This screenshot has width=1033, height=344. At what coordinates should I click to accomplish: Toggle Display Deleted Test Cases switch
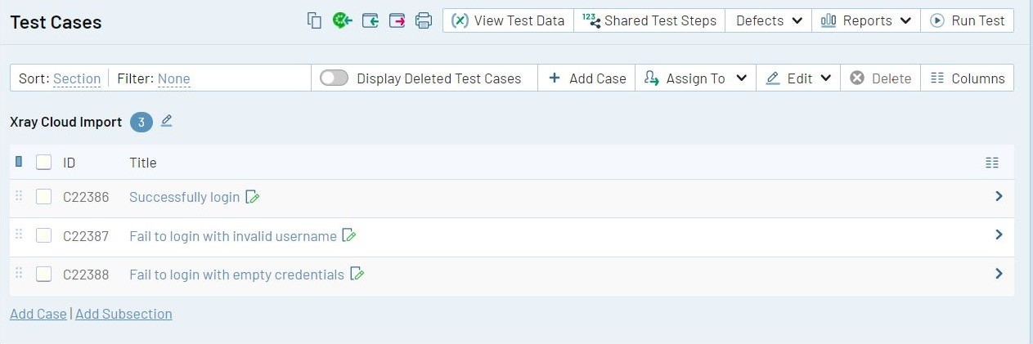tap(334, 78)
